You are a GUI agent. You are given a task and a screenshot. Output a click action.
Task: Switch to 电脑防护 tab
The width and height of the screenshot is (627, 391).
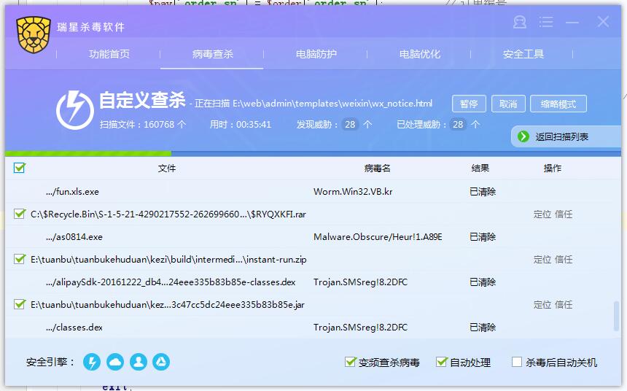(x=316, y=54)
